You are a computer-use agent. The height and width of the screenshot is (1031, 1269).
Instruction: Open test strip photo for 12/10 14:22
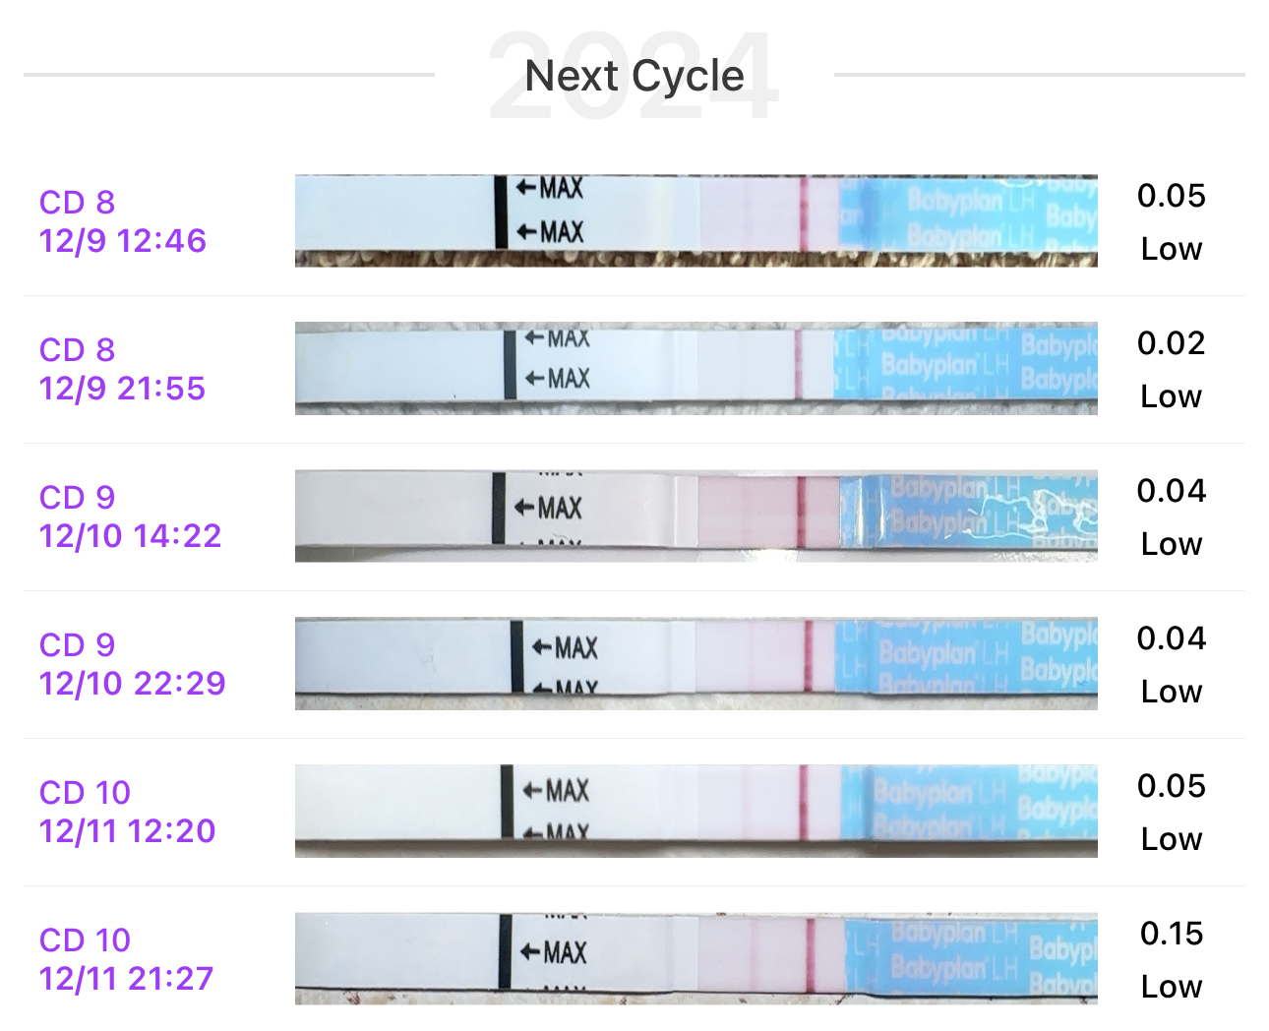(695, 515)
